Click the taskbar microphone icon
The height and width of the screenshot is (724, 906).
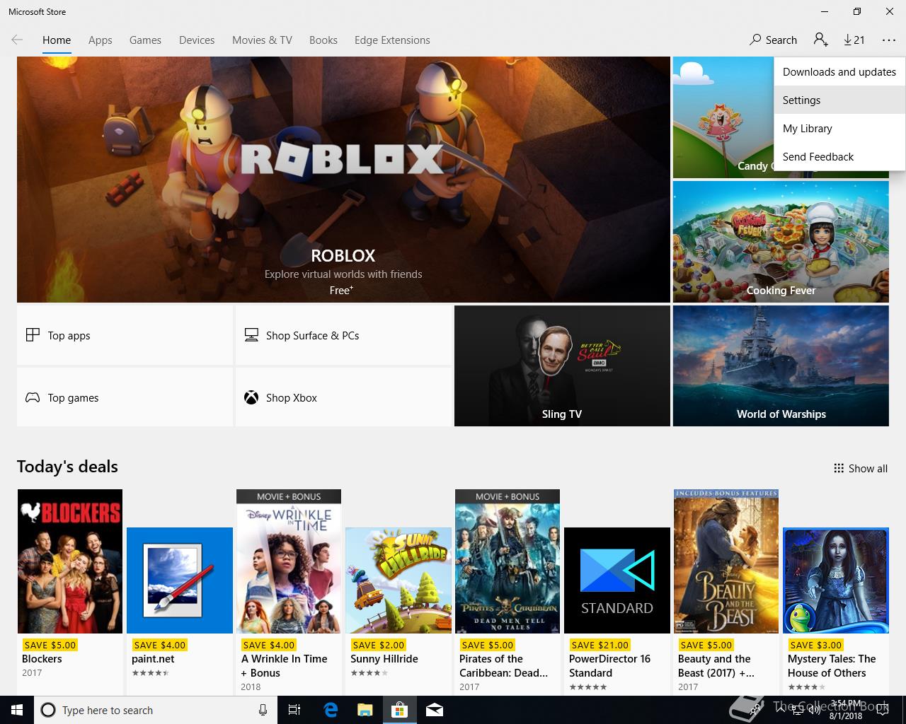click(263, 710)
